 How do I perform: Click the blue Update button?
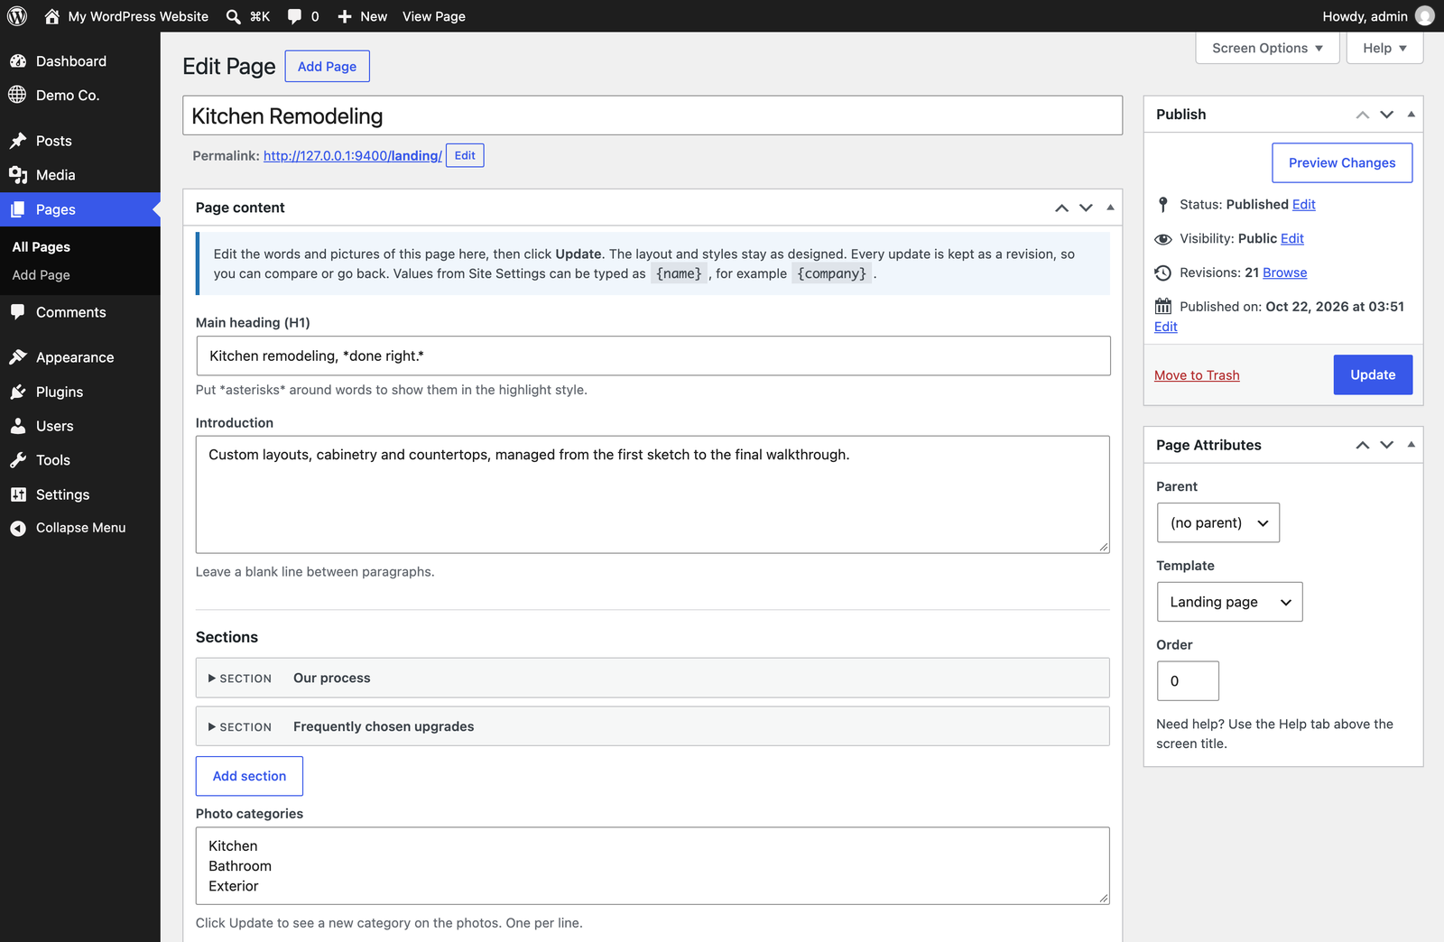point(1373,374)
